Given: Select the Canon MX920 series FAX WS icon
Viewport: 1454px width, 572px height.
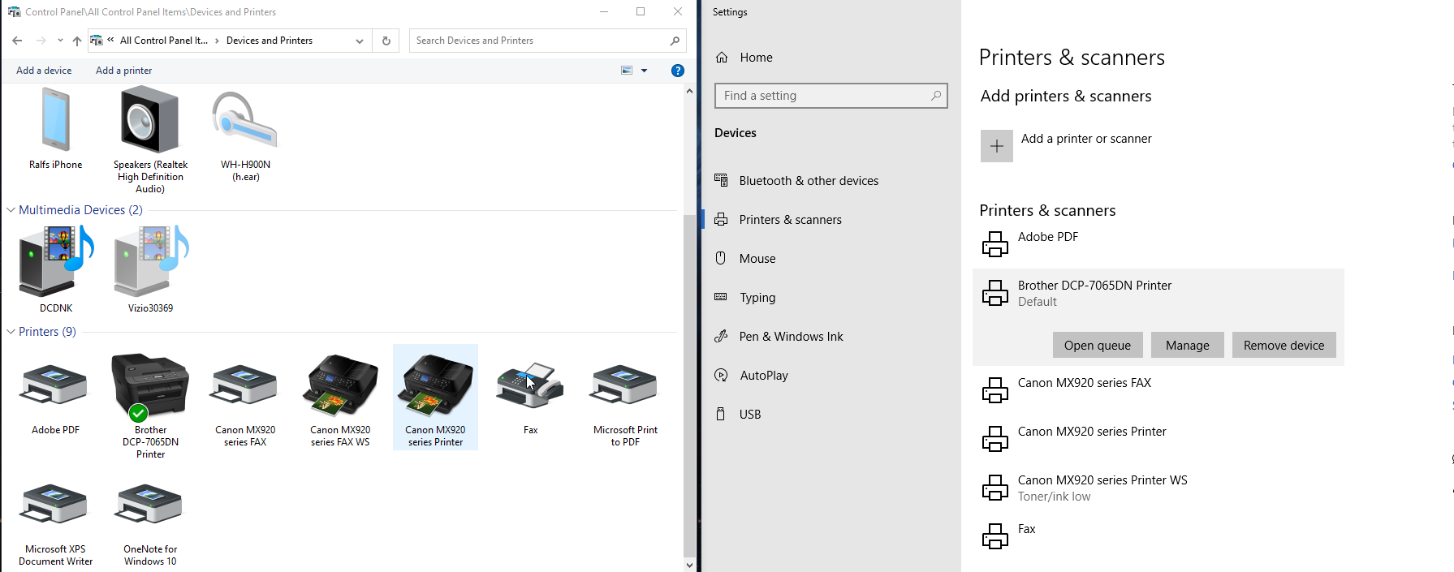Looking at the screenshot, I should click(340, 385).
